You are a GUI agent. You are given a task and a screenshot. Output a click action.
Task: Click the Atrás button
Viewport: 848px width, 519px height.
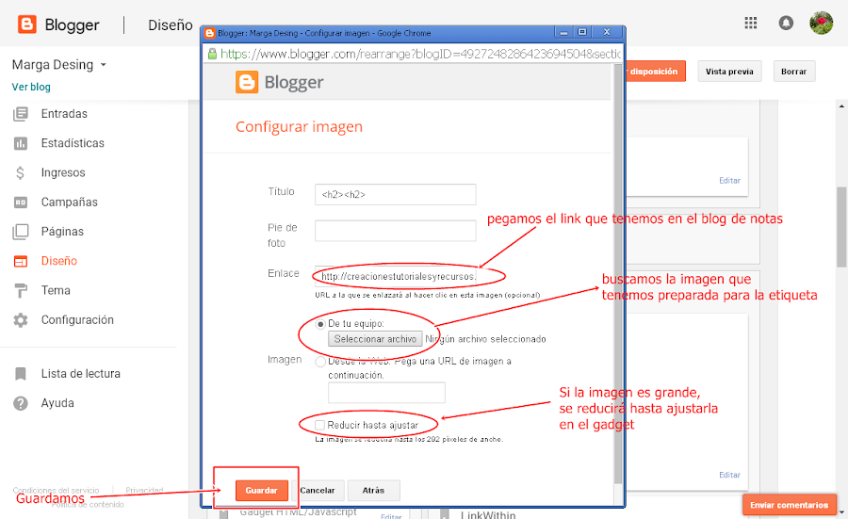pos(374,491)
